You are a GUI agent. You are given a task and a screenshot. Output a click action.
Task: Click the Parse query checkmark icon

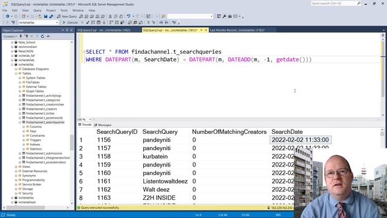coord(88,22)
